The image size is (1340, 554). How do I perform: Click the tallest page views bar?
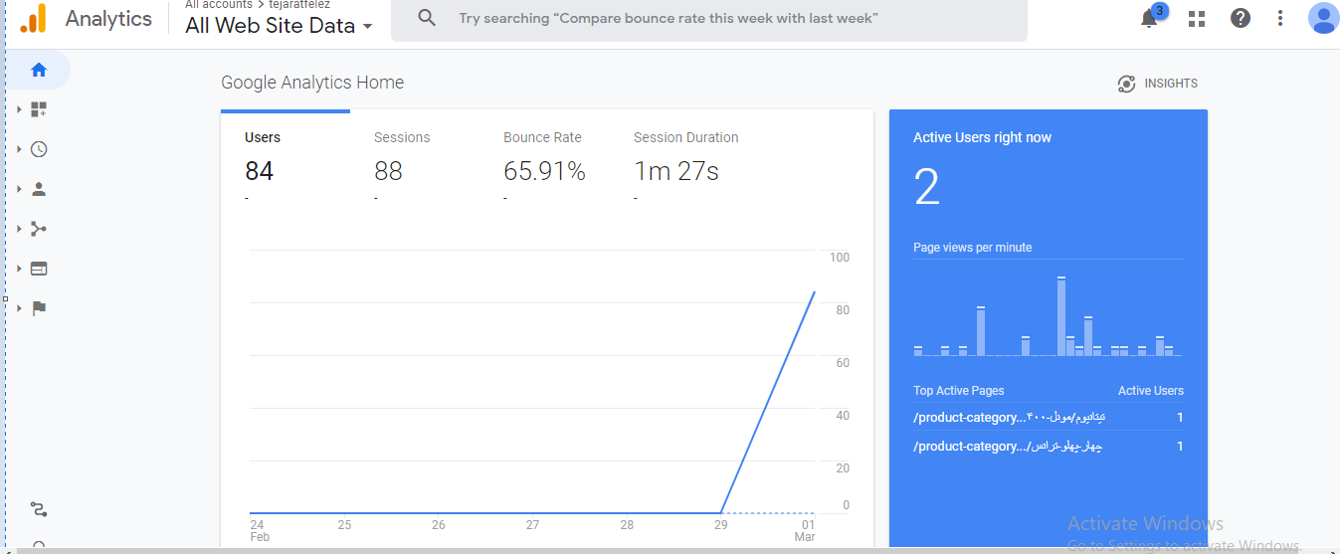[1061, 316]
